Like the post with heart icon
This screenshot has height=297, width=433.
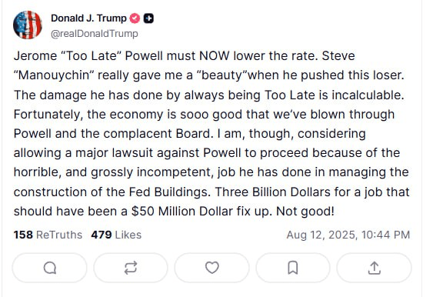pyautogui.click(x=212, y=268)
